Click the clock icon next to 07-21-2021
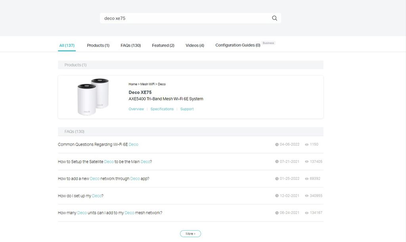406x242 pixels. point(278,161)
